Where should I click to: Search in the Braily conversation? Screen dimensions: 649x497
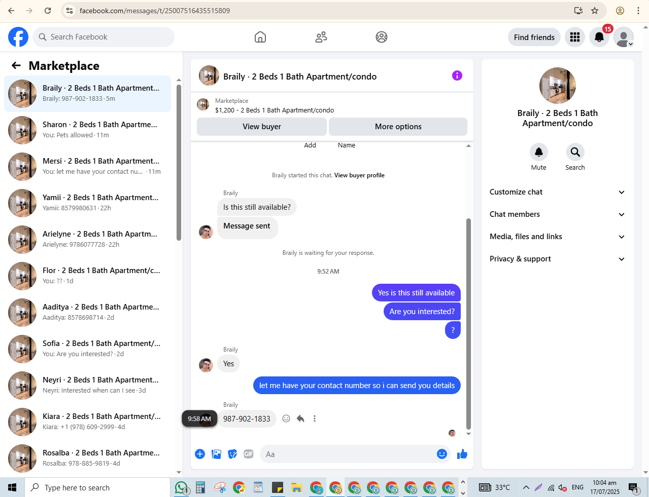pos(575,152)
